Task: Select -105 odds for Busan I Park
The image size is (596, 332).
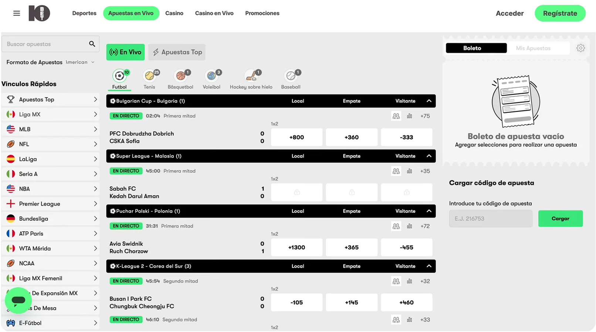Action: [x=297, y=302]
